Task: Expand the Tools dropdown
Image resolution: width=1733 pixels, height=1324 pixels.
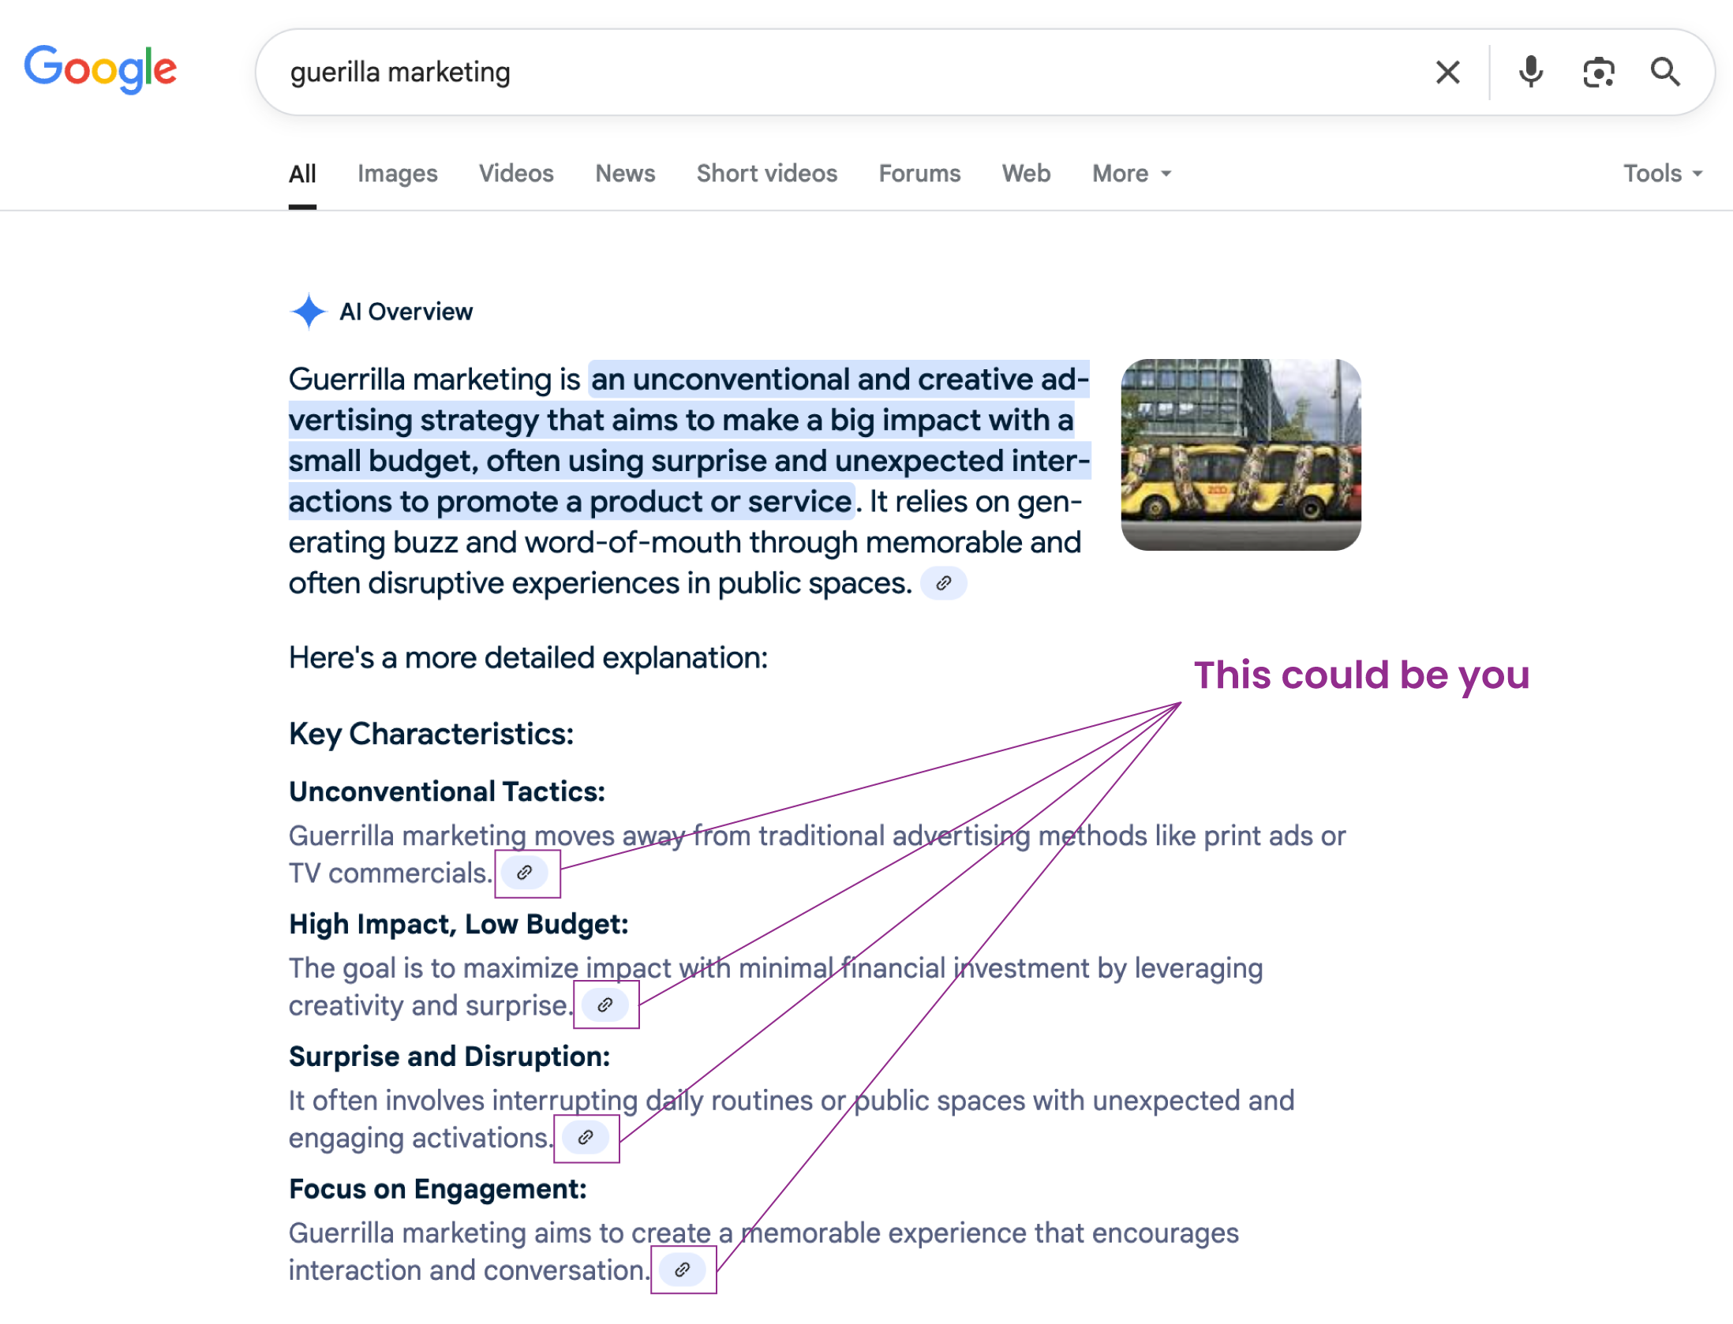Action: [x=1662, y=174]
